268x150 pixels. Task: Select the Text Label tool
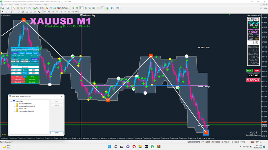pyautogui.click(x=35, y=12)
